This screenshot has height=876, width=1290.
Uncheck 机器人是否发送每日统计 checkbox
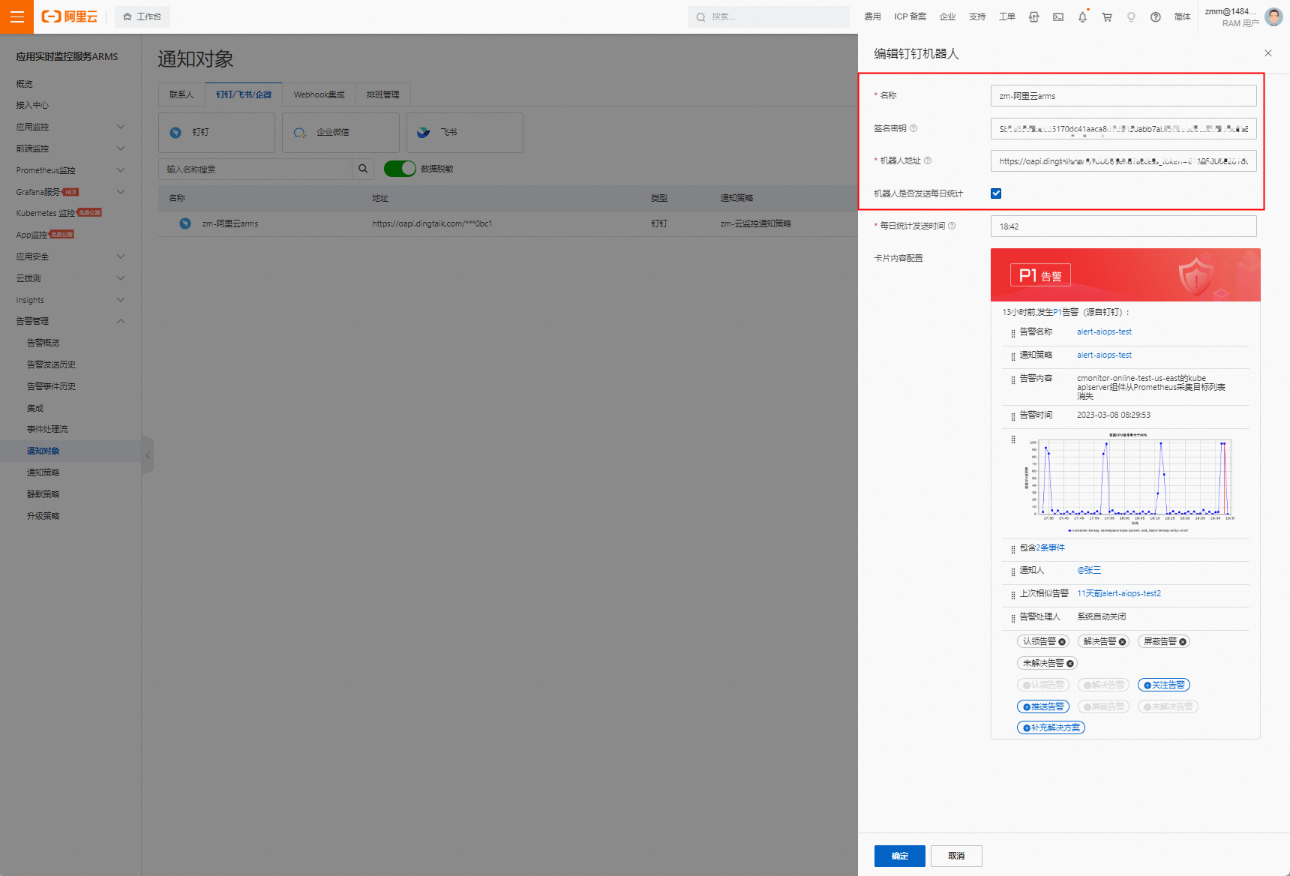[996, 193]
